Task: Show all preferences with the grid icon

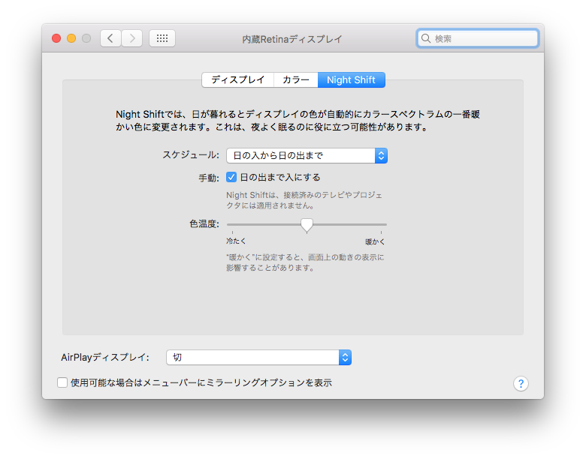Action: (162, 38)
